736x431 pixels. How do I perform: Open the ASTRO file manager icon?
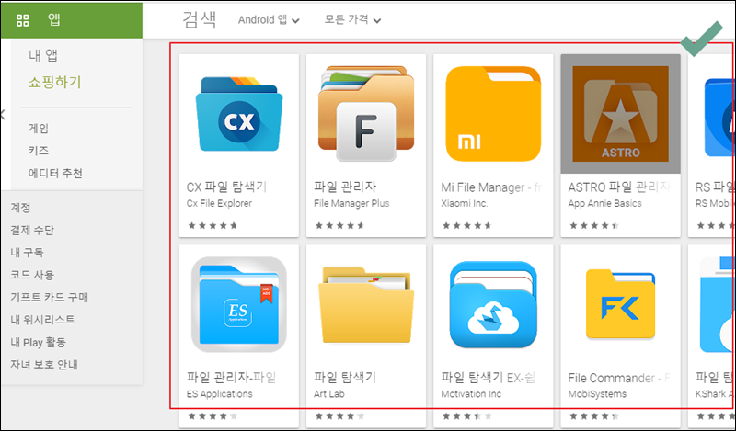[620, 114]
